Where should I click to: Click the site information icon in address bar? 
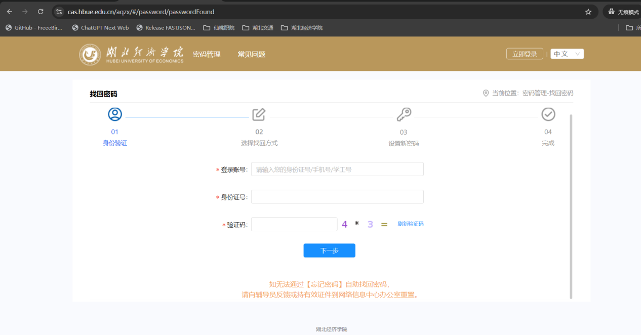coord(59,12)
